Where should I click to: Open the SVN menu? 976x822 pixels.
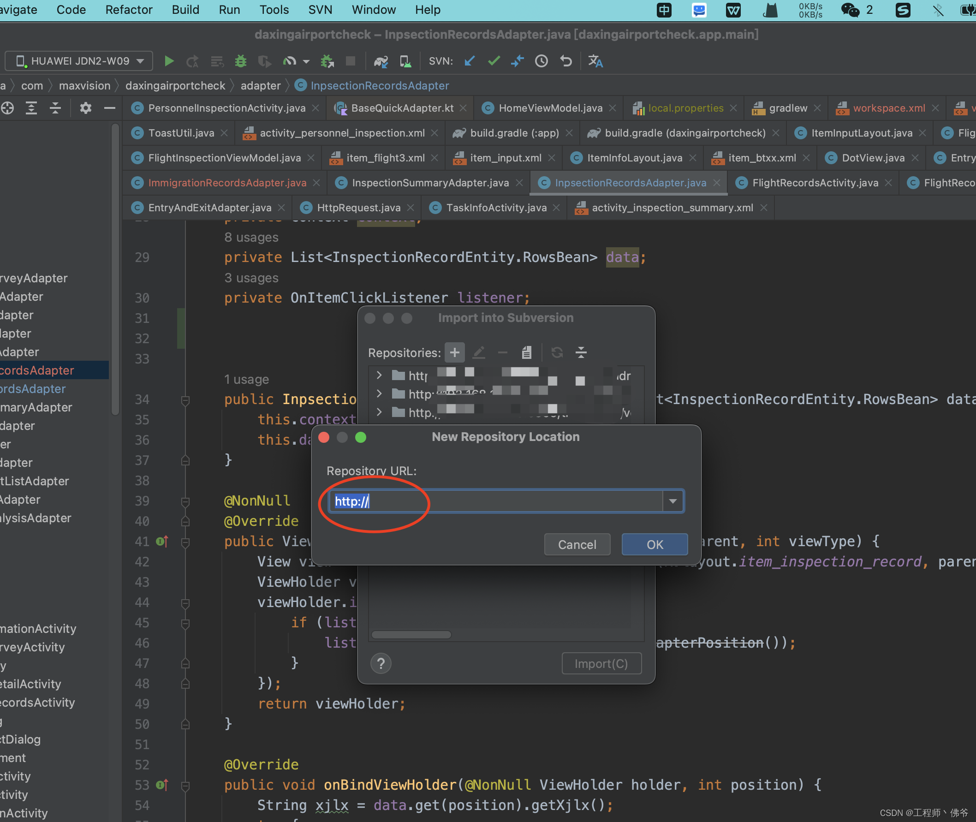(320, 10)
